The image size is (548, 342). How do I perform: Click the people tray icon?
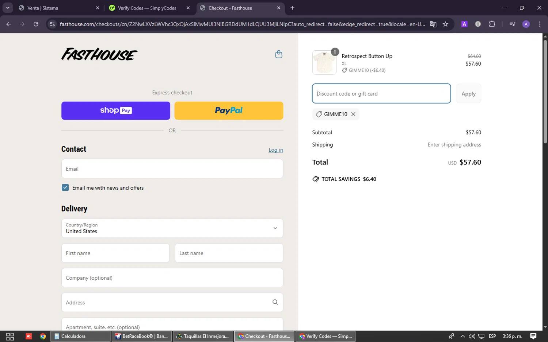[x=452, y=336]
